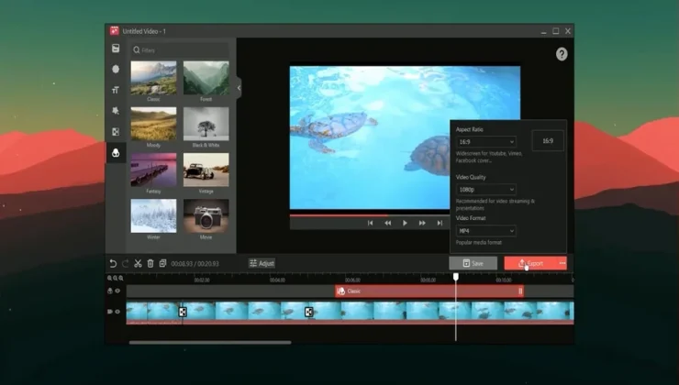Select the Black & White filter thumbnail
The image size is (679, 385).
tap(206, 124)
